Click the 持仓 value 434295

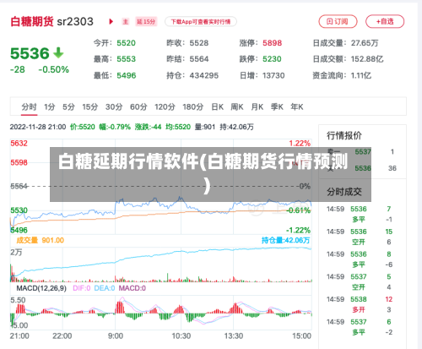click(204, 75)
